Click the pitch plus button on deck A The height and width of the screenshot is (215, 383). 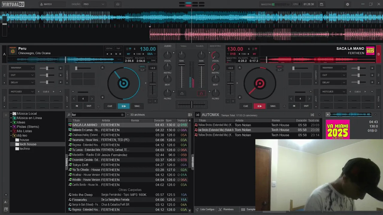[x=155, y=101]
